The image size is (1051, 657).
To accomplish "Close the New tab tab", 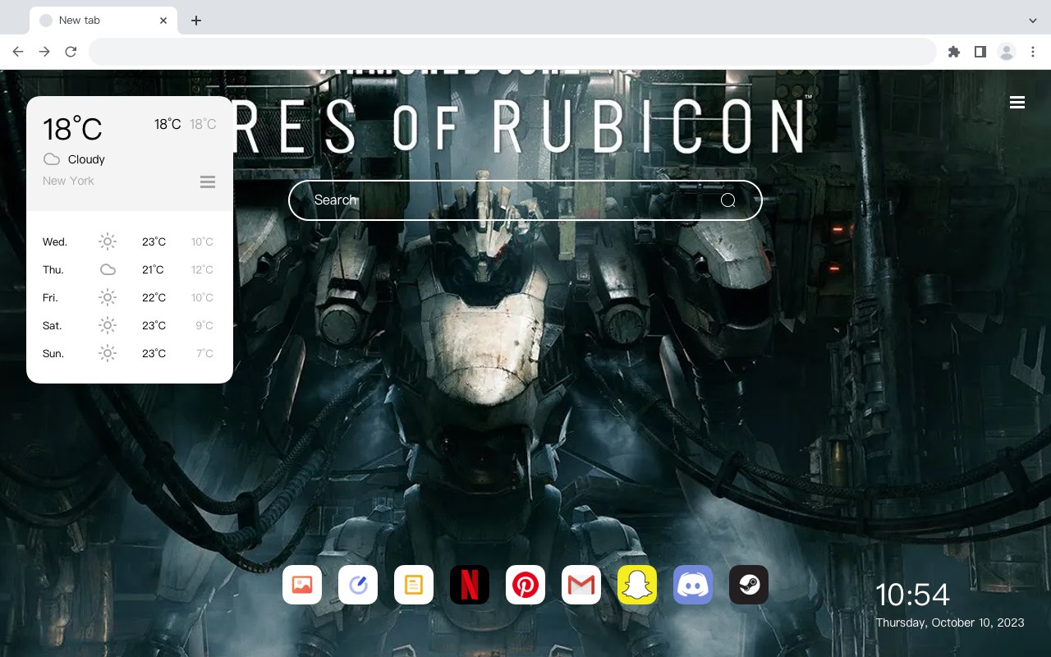I will (x=163, y=21).
